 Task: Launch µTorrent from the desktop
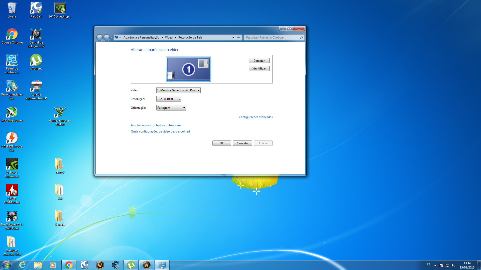36,62
